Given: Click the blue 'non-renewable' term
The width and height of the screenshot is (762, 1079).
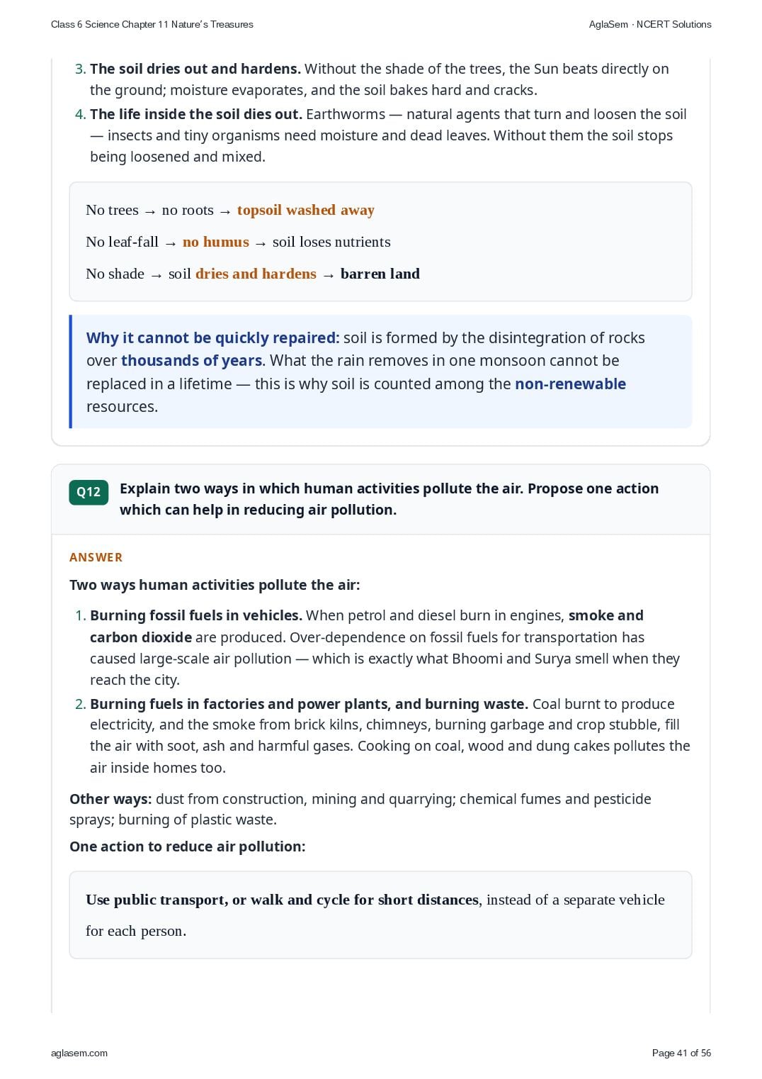Looking at the screenshot, I should click(571, 384).
